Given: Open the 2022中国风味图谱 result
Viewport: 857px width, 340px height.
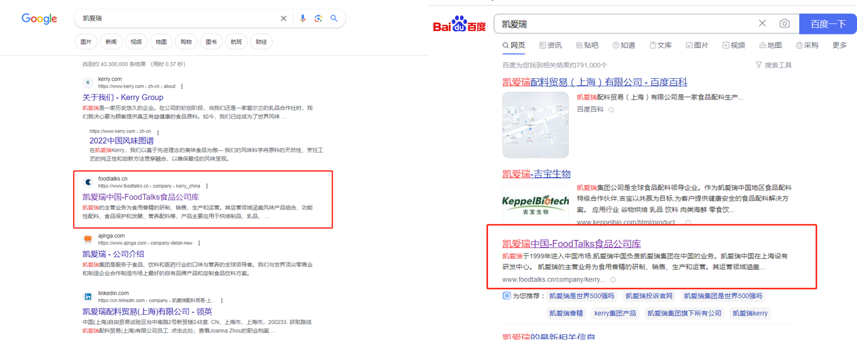Looking at the screenshot, I should 122,140.
